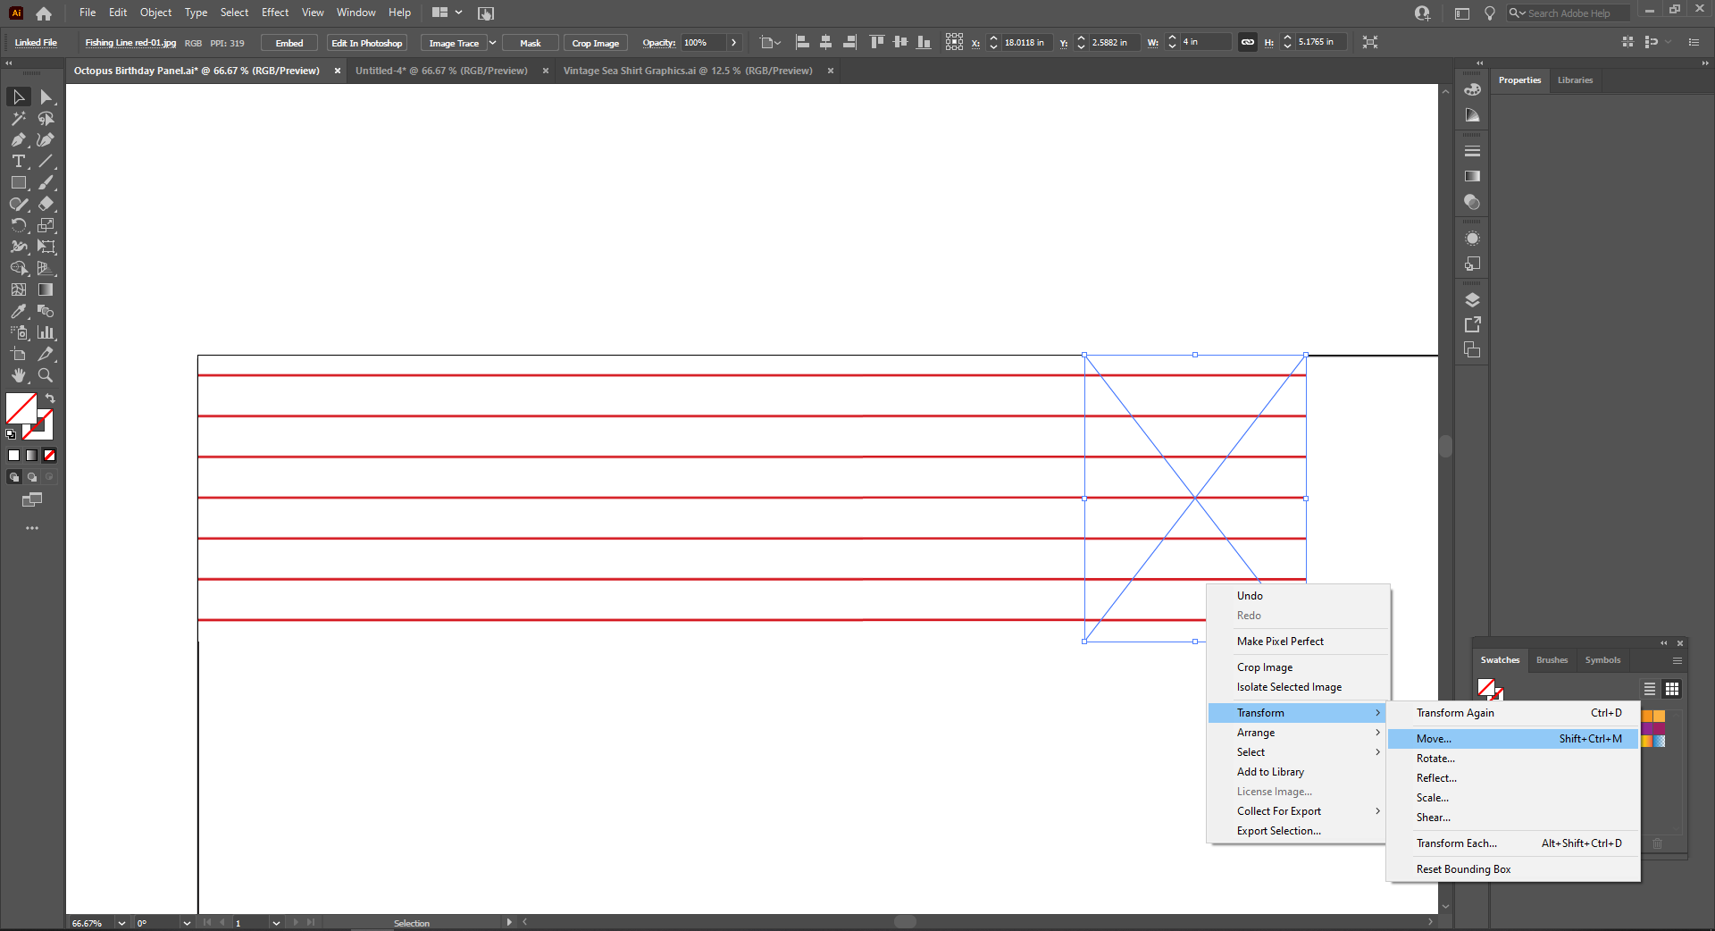1715x931 pixels.
Task: Select the Gradient tool
Action: pyautogui.click(x=46, y=289)
